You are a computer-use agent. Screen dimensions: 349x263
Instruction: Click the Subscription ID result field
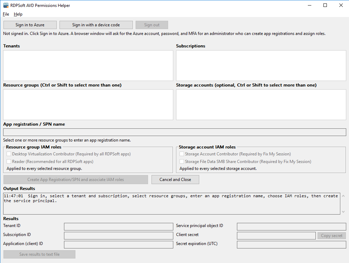118,236
